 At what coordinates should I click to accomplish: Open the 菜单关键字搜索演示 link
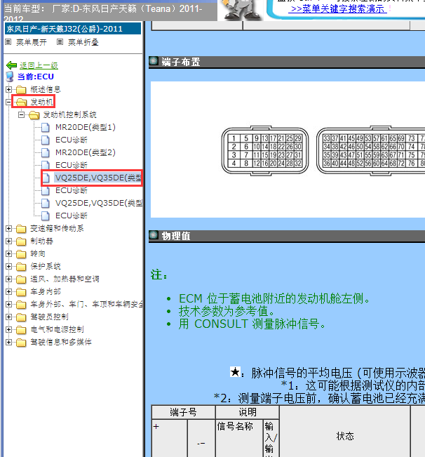339,8
